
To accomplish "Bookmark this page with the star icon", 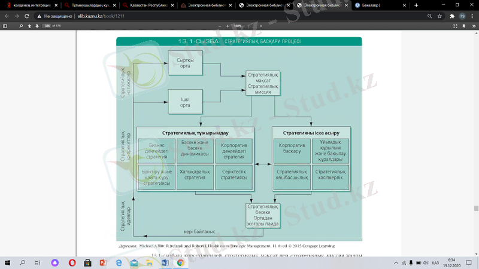I will [440, 16].
